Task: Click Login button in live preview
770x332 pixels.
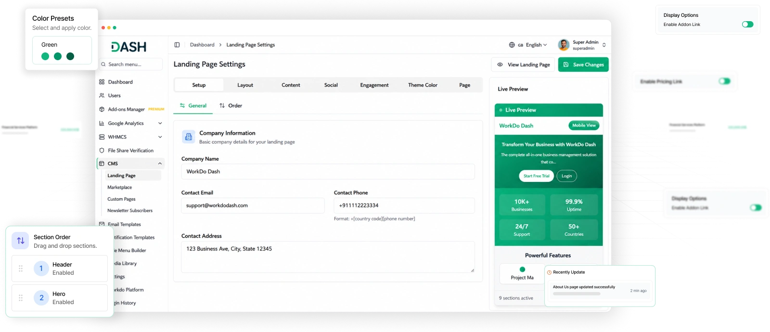Action: 567,176
